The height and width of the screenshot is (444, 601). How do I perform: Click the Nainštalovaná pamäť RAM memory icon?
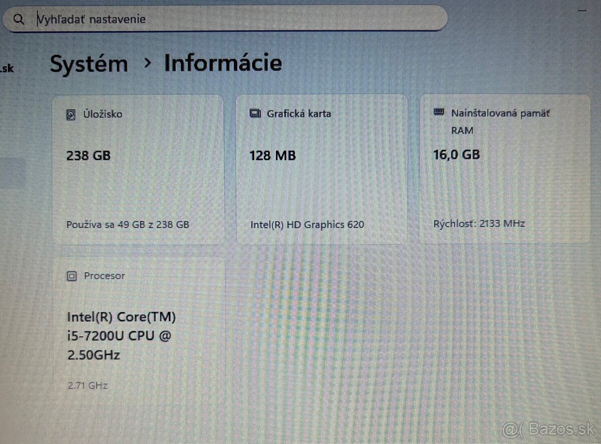point(438,113)
